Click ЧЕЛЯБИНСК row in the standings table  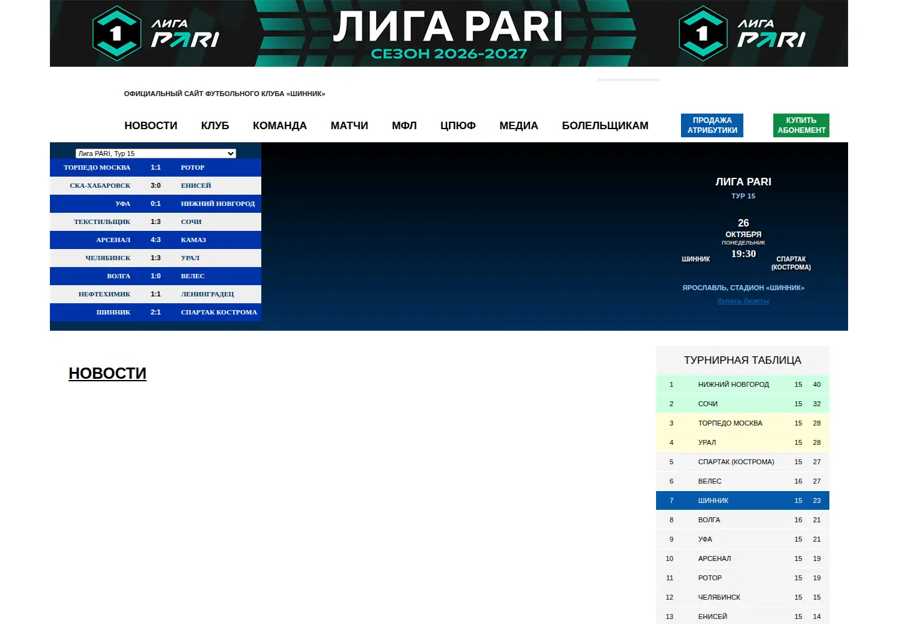(743, 597)
